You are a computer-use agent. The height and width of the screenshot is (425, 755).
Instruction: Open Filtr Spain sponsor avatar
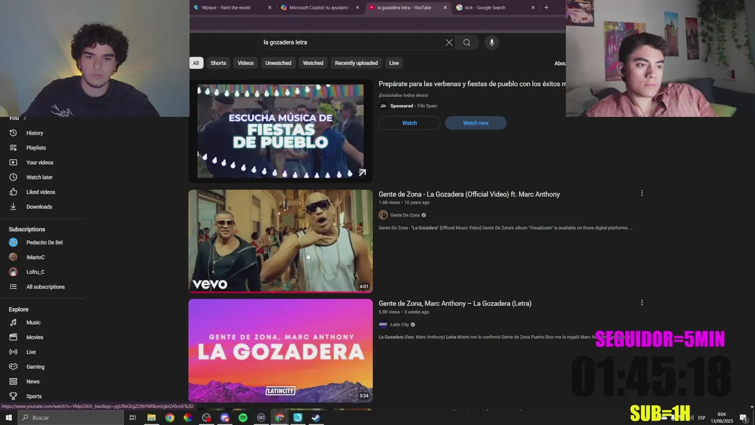click(x=383, y=106)
